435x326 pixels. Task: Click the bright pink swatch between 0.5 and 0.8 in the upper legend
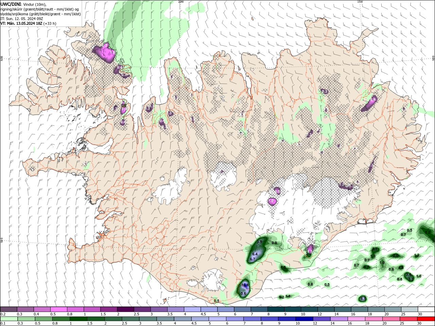coord(58,309)
